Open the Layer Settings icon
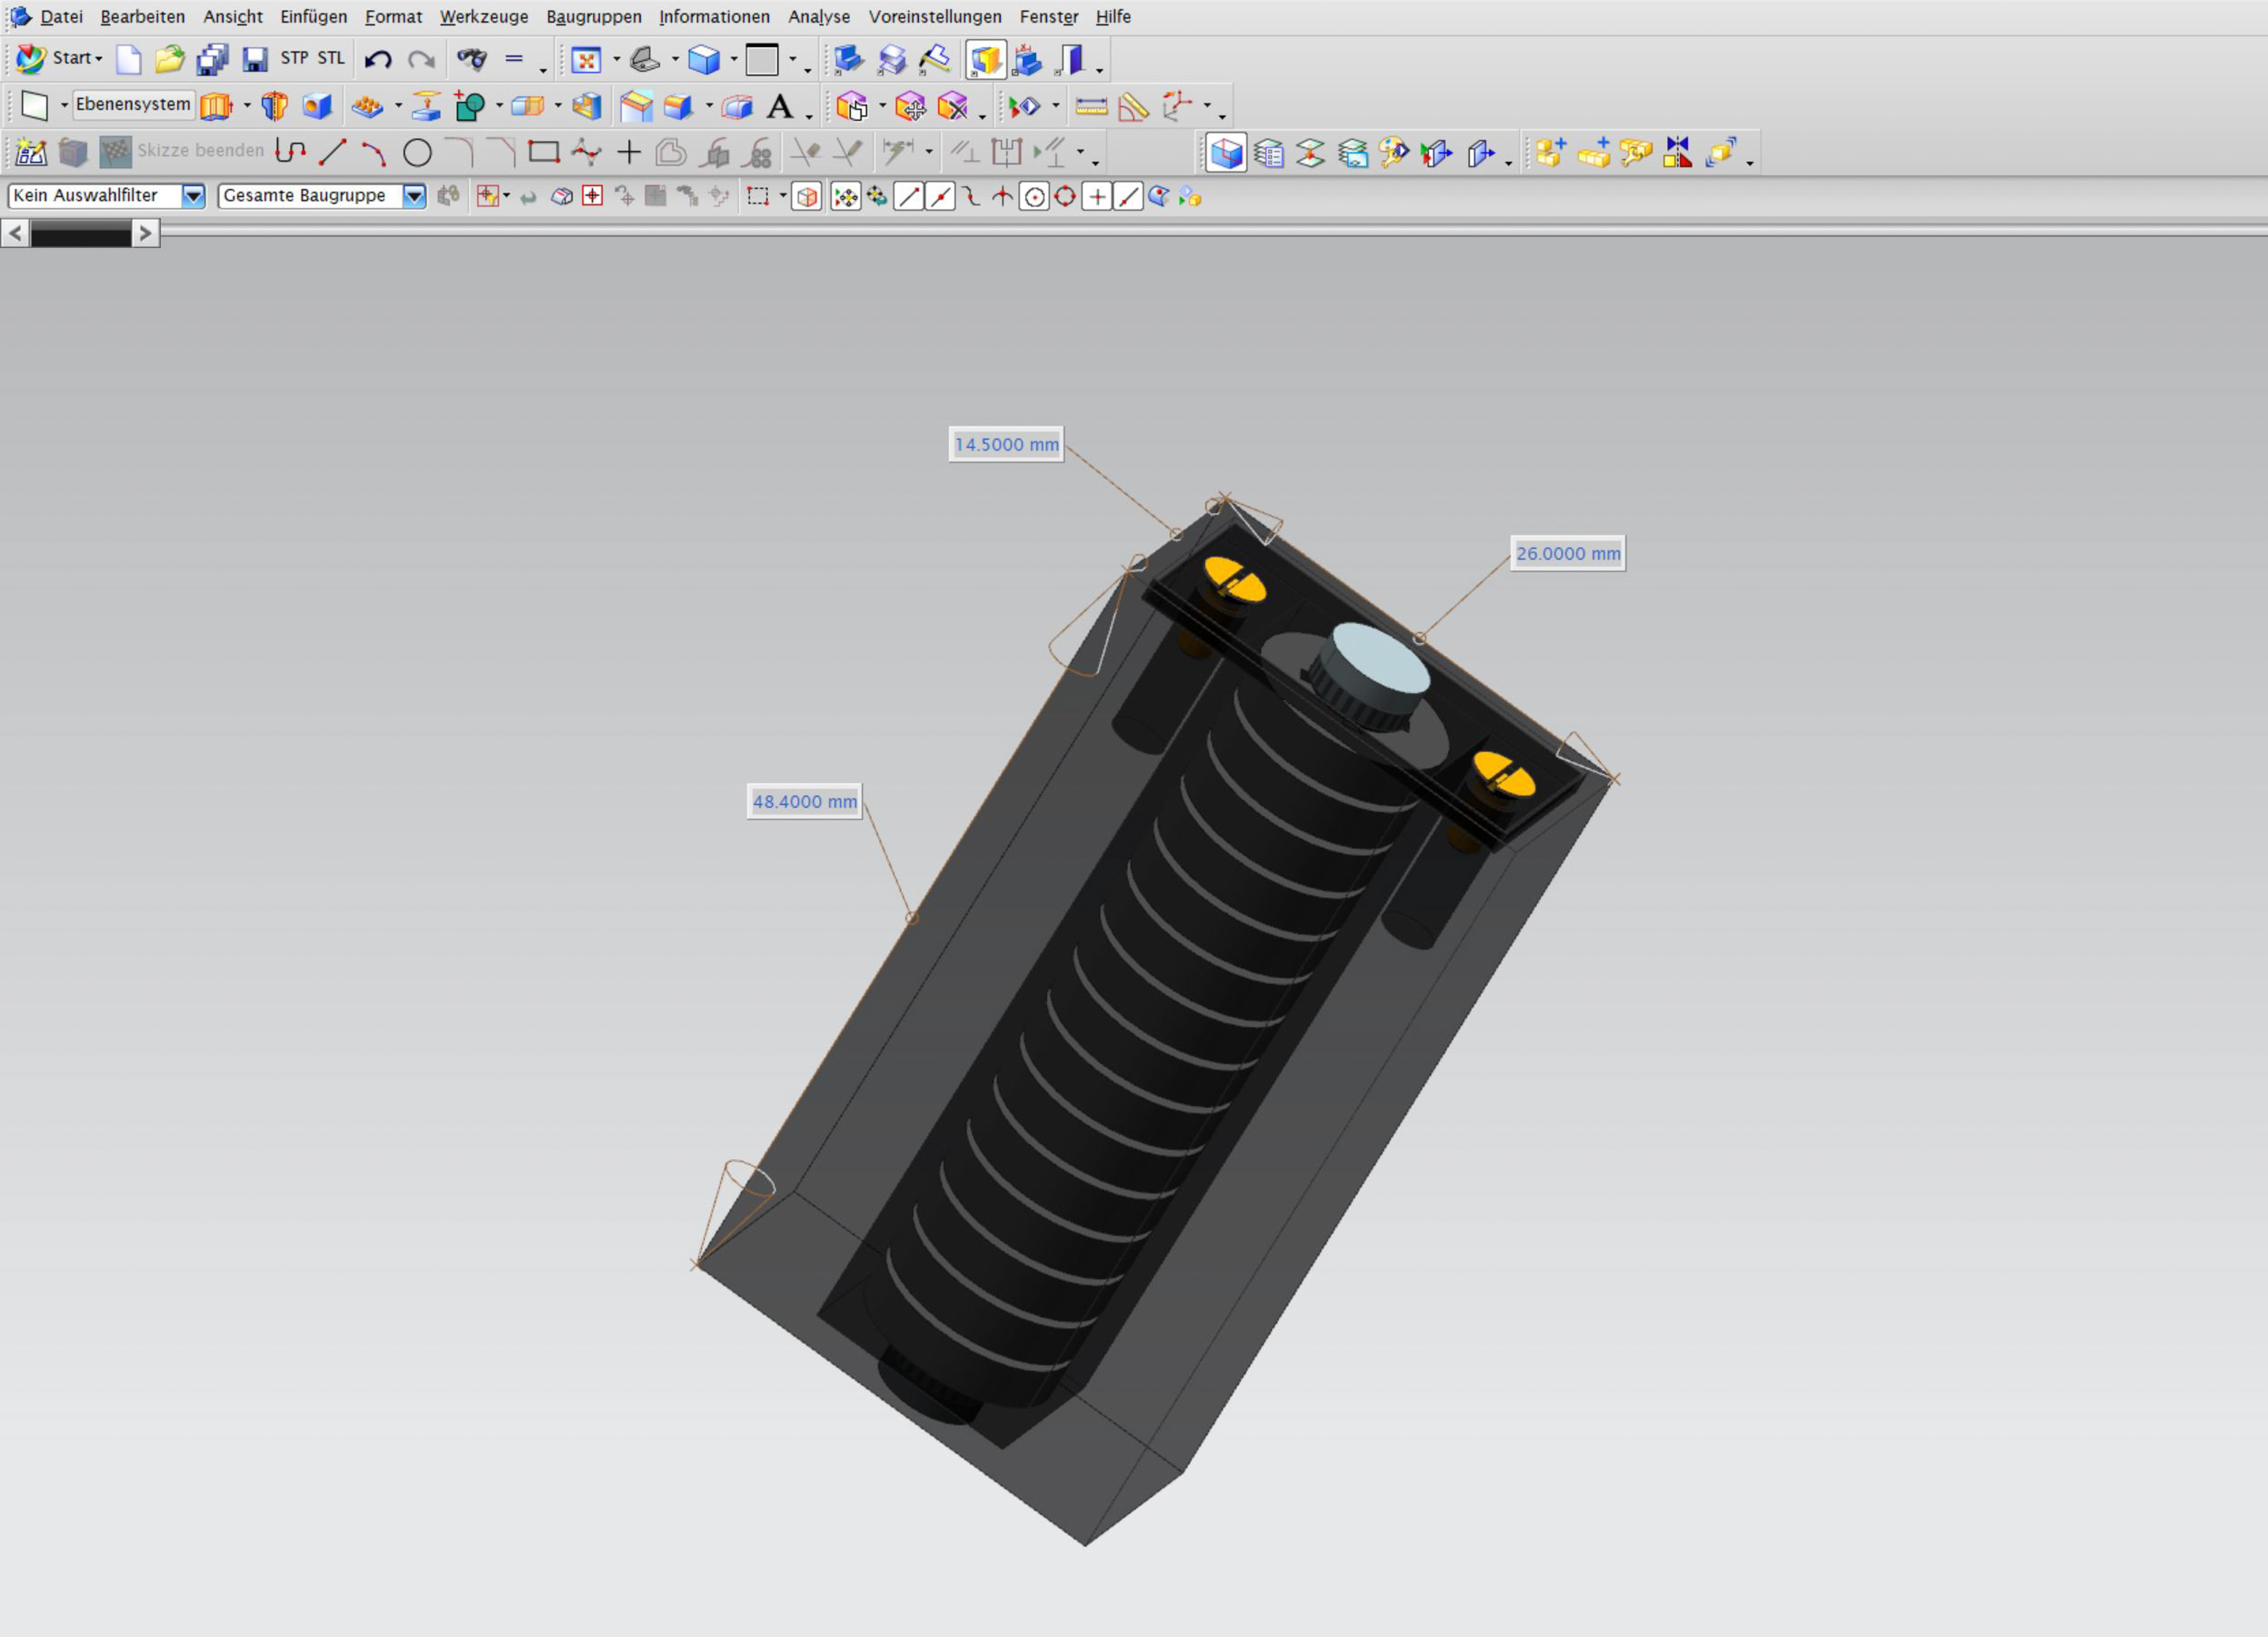The image size is (2268, 1637). (x=1268, y=153)
